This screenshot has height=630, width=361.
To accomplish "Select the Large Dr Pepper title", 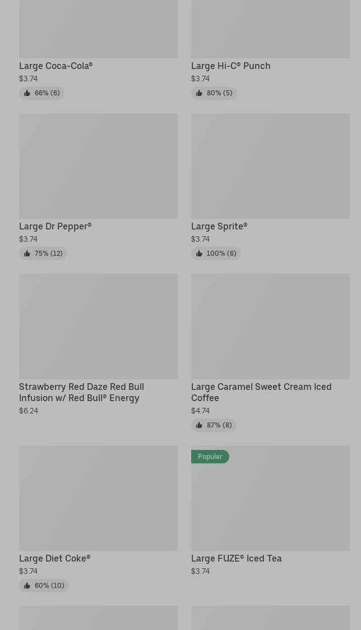I will pos(55,226).
